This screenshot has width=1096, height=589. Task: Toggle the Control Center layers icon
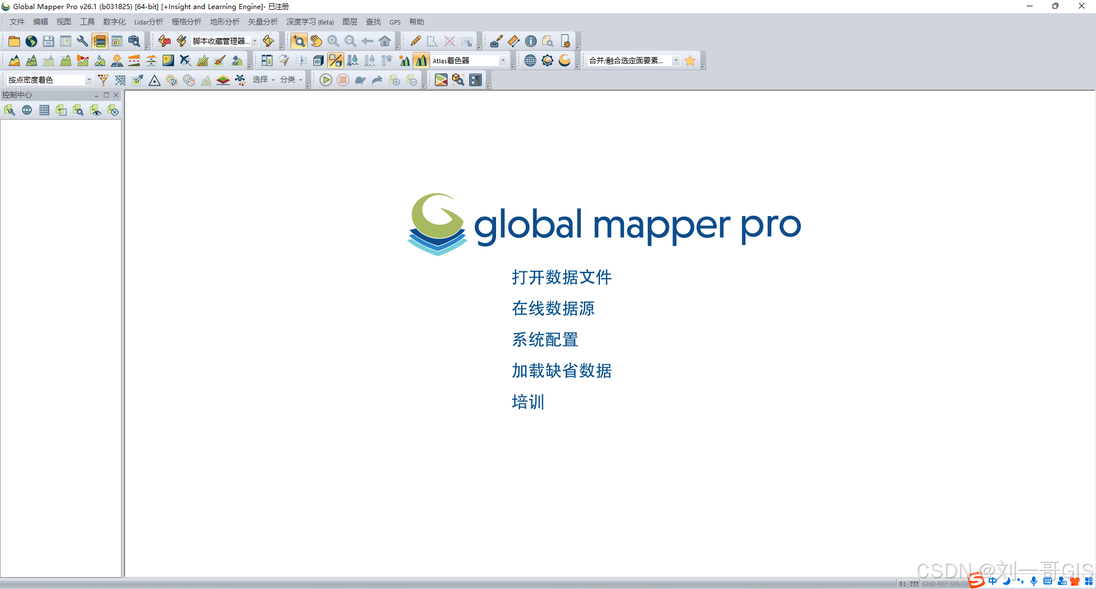click(100, 41)
